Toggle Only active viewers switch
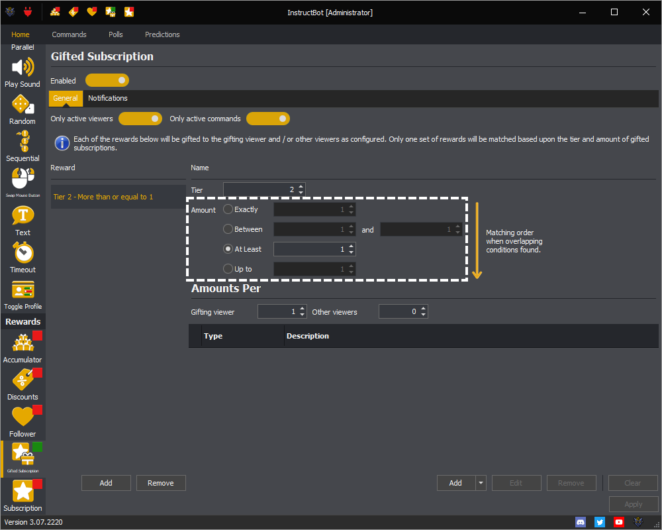 [x=140, y=119]
